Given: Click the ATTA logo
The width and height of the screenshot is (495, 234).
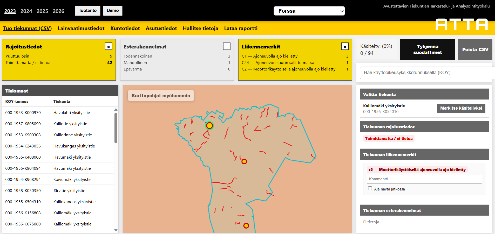Looking at the screenshot, I should click(x=462, y=24).
